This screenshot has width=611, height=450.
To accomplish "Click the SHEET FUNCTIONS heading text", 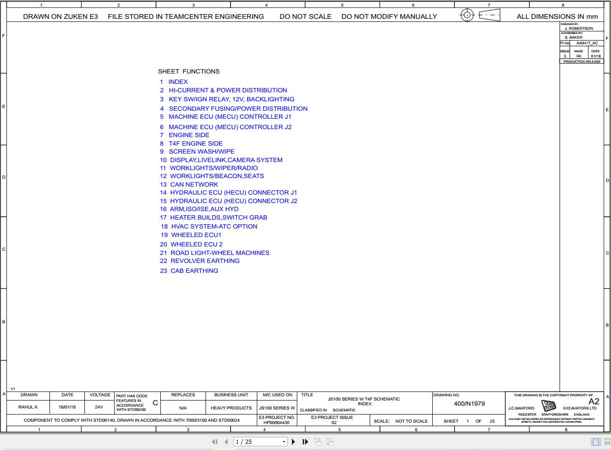I will tap(189, 71).
